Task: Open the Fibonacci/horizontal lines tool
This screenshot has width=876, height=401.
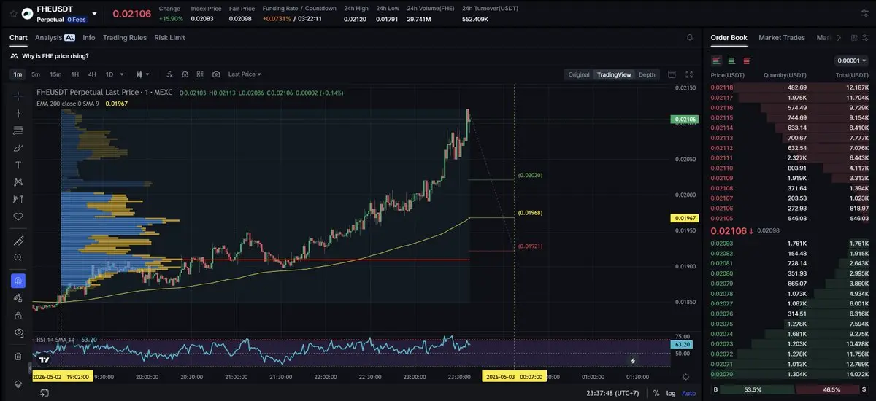Action: coord(18,131)
